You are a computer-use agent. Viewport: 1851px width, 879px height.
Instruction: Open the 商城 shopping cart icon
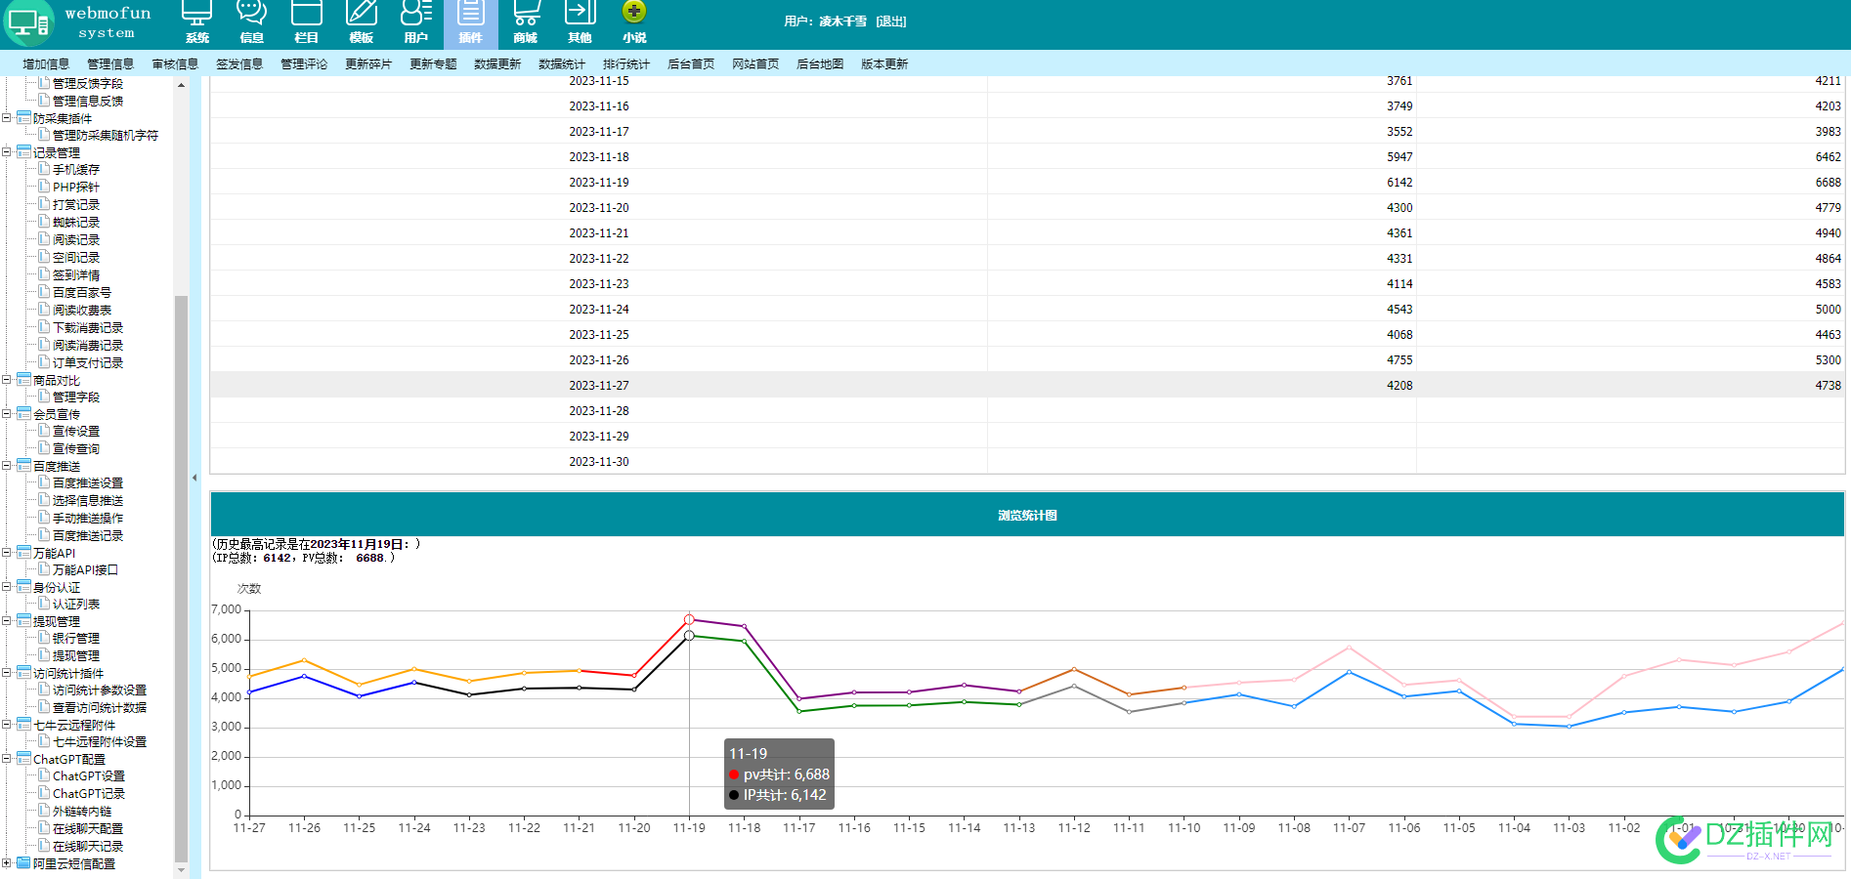[526, 14]
